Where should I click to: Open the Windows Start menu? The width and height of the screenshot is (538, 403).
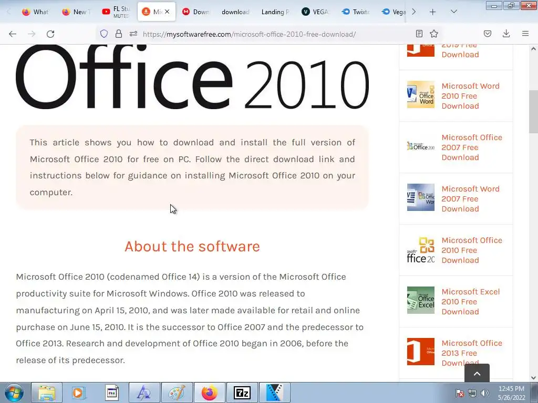point(14,393)
